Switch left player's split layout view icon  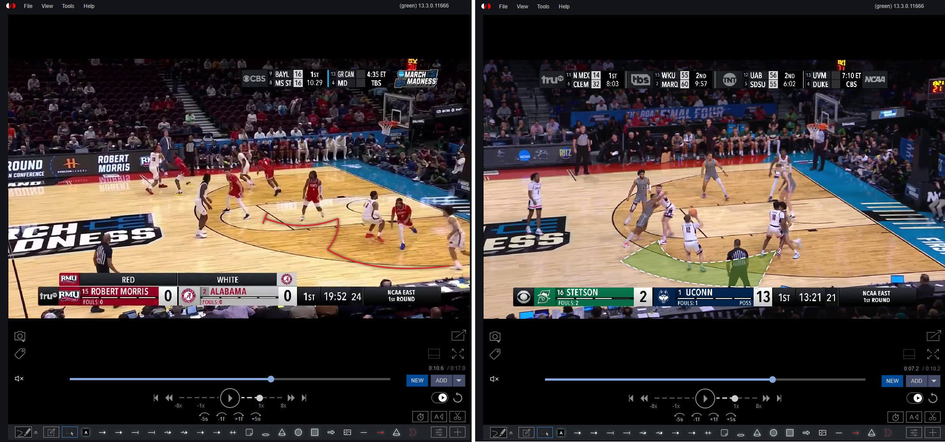point(434,354)
